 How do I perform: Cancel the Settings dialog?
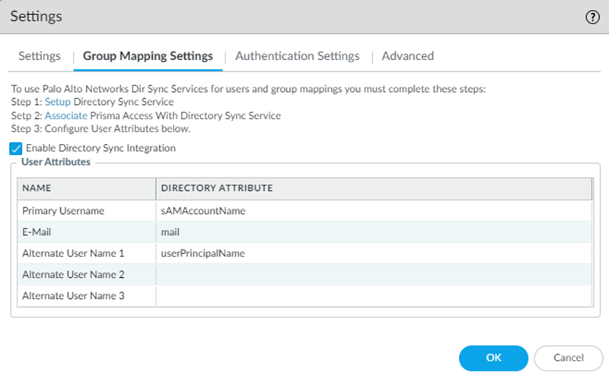(x=569, y=358)
